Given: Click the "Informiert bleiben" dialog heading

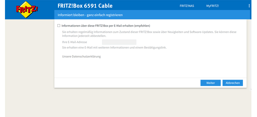Looking at the screenshot, I should pos(90,15).
